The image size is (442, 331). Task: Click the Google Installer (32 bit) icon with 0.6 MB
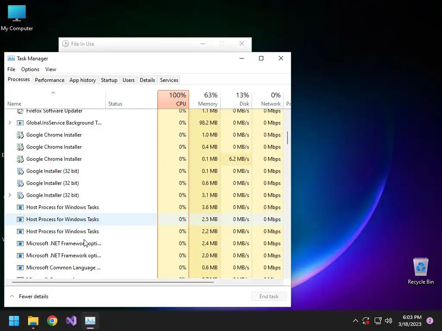coord(20,183)
